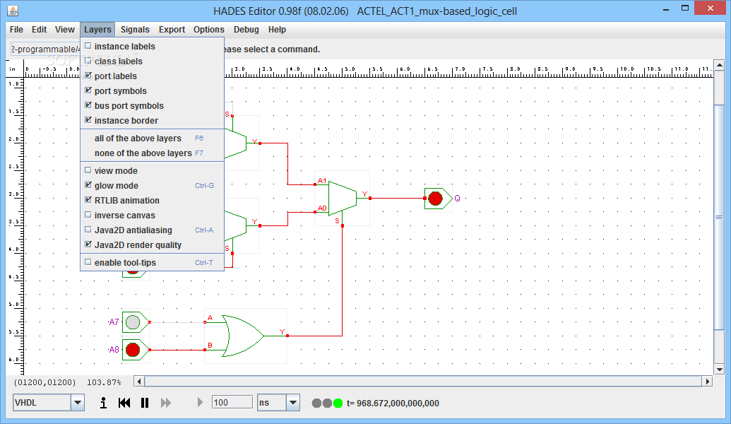Click the horizontal scrollbar right arrow
This screenshot has width=731, height=424.
(708, 382)
